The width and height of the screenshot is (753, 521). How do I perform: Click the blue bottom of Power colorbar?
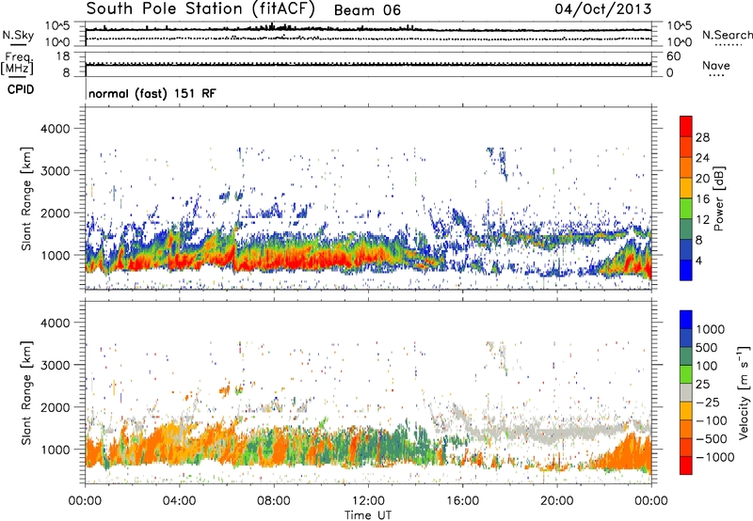(686, 270)
